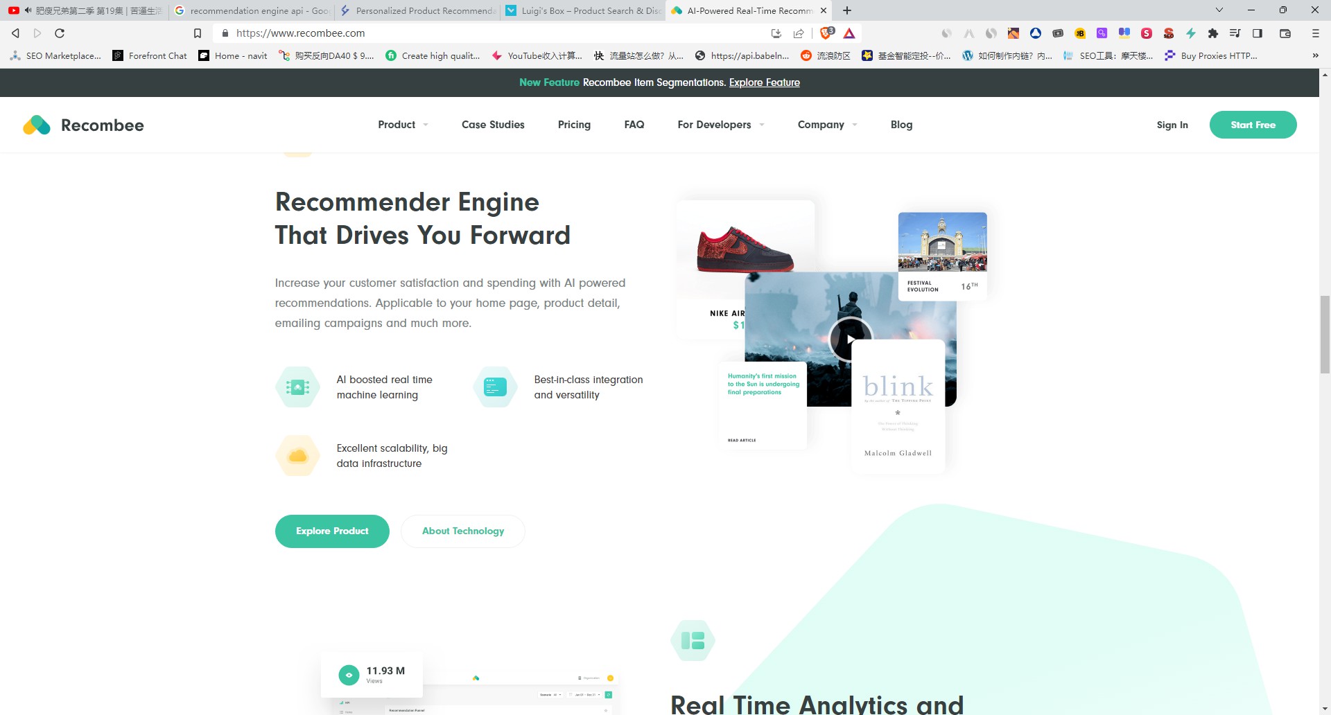The height and width of the screenshot is (715, 1331).
Task: Click the Recombee logo in header
Action: [x=83, y=125]
